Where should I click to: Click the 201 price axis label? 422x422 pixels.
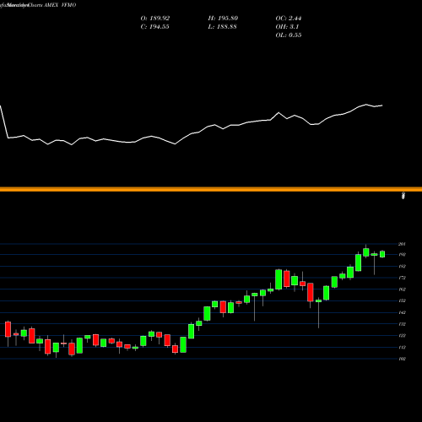tap(402, 244)
